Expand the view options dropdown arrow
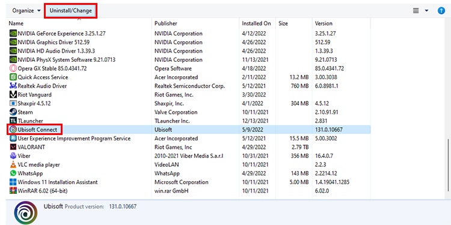Viewport: 451px width, 225px height. 426,11
